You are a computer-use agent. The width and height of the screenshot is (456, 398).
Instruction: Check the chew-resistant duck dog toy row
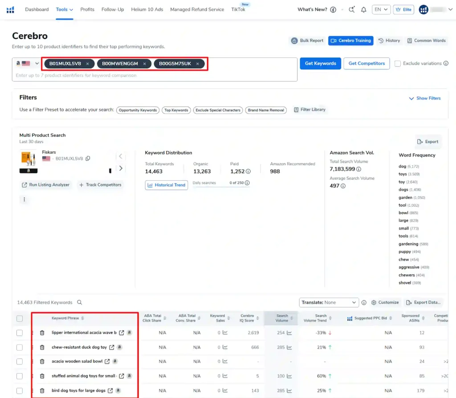coord(20,347)
